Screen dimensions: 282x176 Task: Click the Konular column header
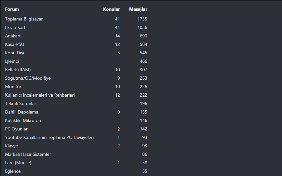tap(112, 9)
